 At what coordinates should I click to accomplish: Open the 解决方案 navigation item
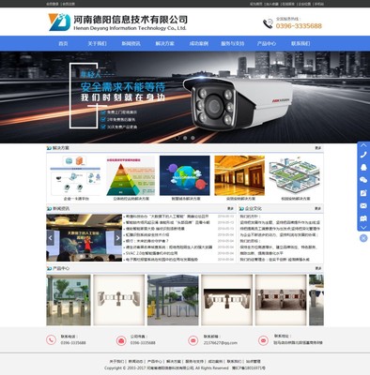[x=165, y=43]
